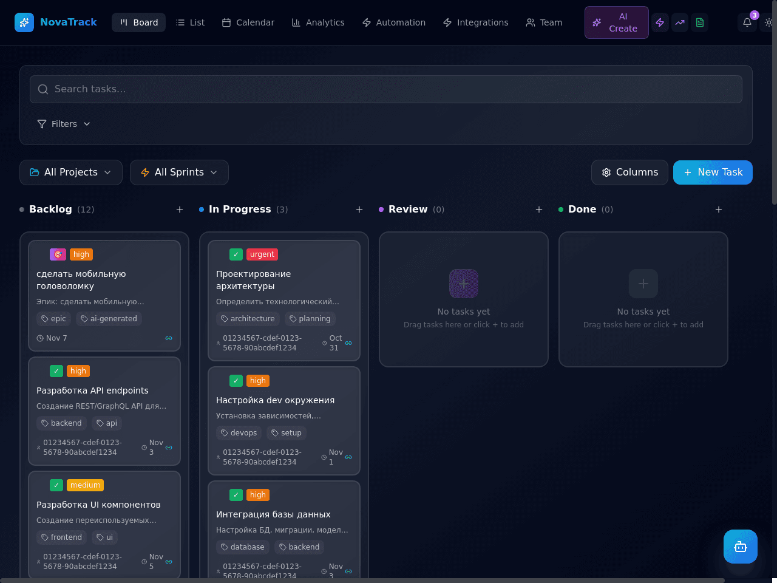Screen dimensions: 777x583
Task: Click the urgent priority badge
Action: coord(262,254)
